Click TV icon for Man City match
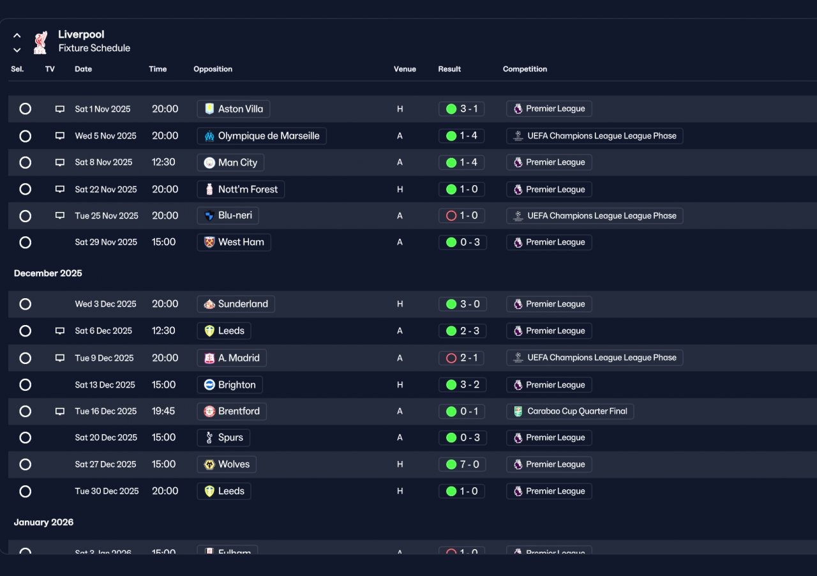 point(60,163)
